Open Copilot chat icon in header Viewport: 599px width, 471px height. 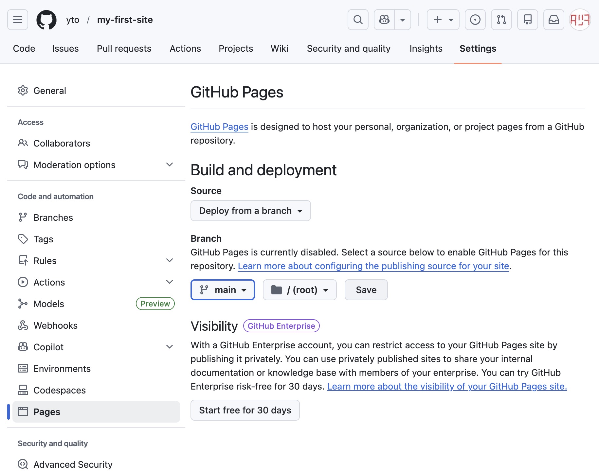pyautogui.click(x=384, y=20)
